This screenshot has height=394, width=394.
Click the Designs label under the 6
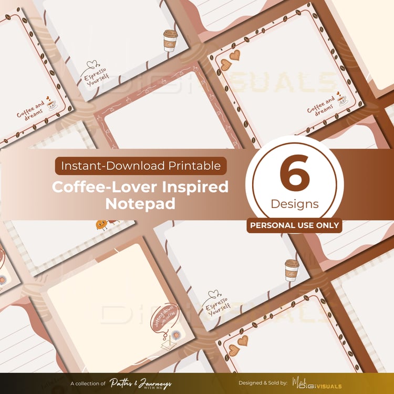[x=295, y=204]
